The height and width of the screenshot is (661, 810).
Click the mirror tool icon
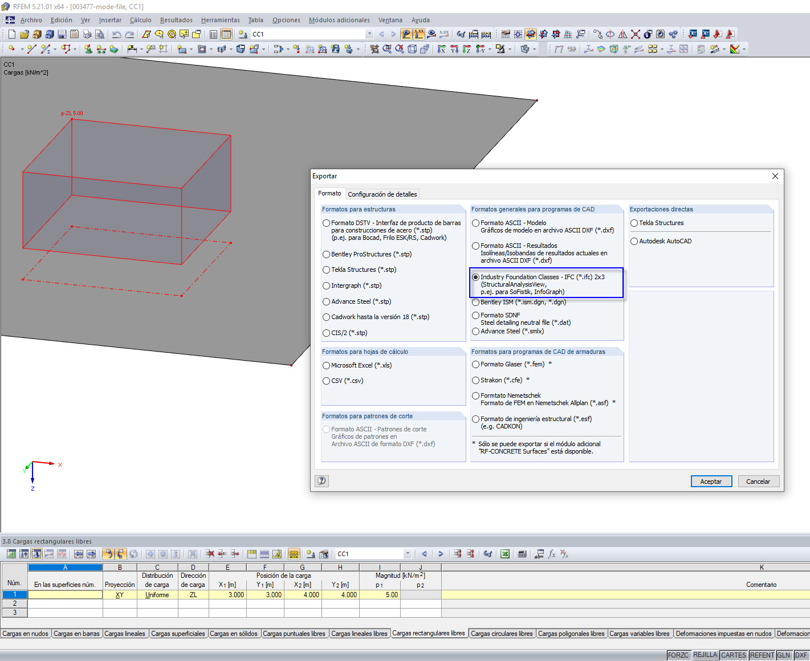(622, 34)
